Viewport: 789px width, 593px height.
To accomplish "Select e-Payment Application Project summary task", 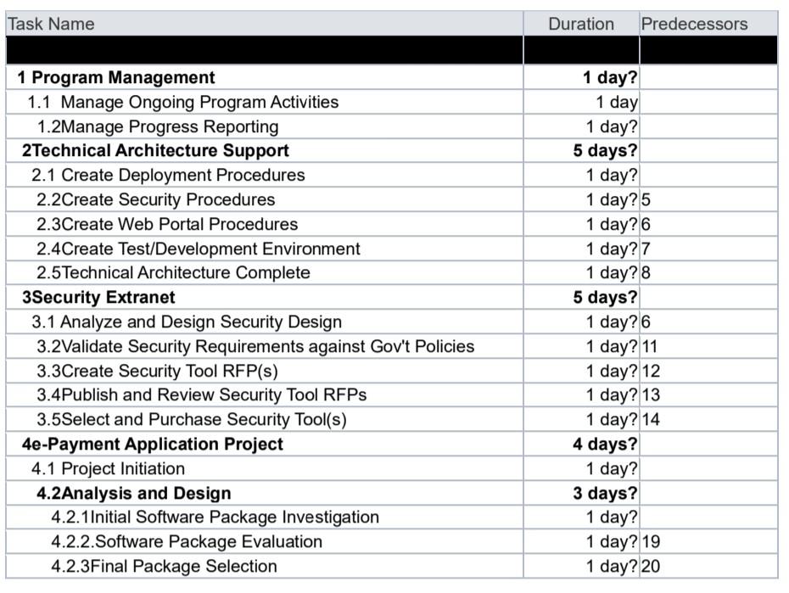I will pos(153,445).
